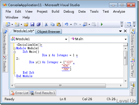Switch to the Object Browser tab

tap(48, 32)
